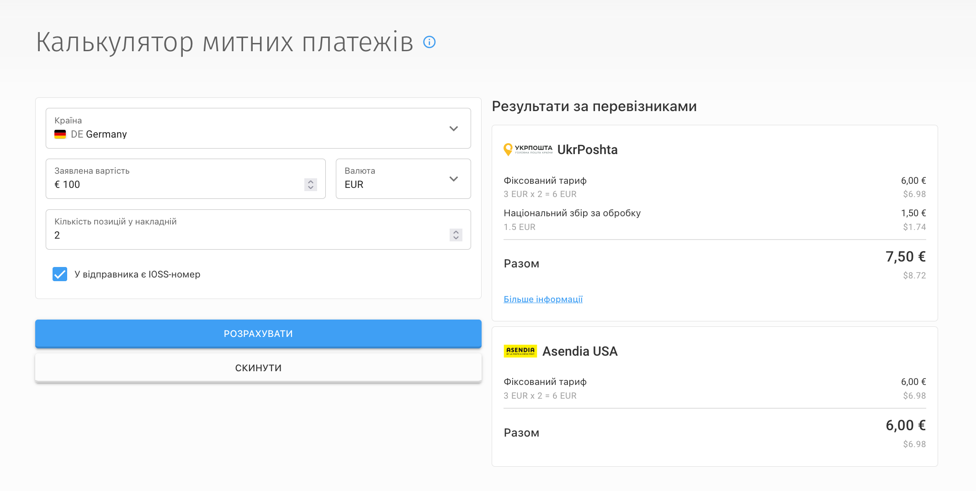The height and width of the screenshot is (491, 976).
Task: Click the Asendia USA carrier name
Action: tap(580, 351)
